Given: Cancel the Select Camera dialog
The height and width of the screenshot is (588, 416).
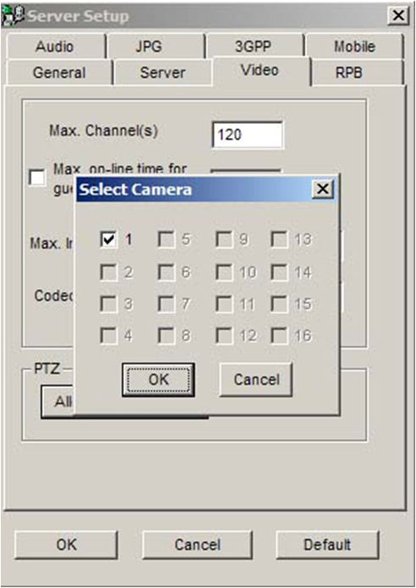Looking at the screenshot, I should pyautogui.click(x=256, y=380).
